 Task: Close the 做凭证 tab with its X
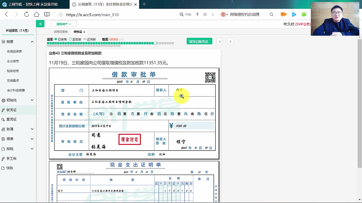click(84, 32)
